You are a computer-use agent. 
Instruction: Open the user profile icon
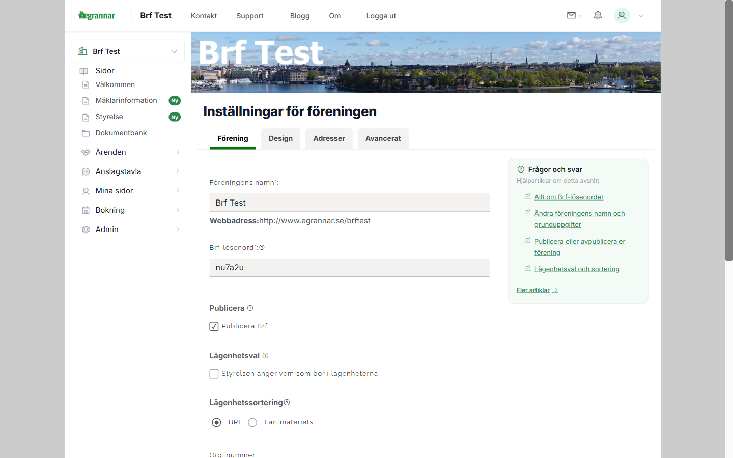622,16
